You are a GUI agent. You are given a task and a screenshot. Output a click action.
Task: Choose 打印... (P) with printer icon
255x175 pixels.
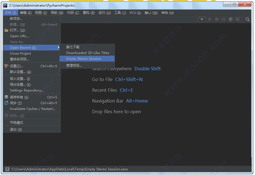click(x=32, y=116)
